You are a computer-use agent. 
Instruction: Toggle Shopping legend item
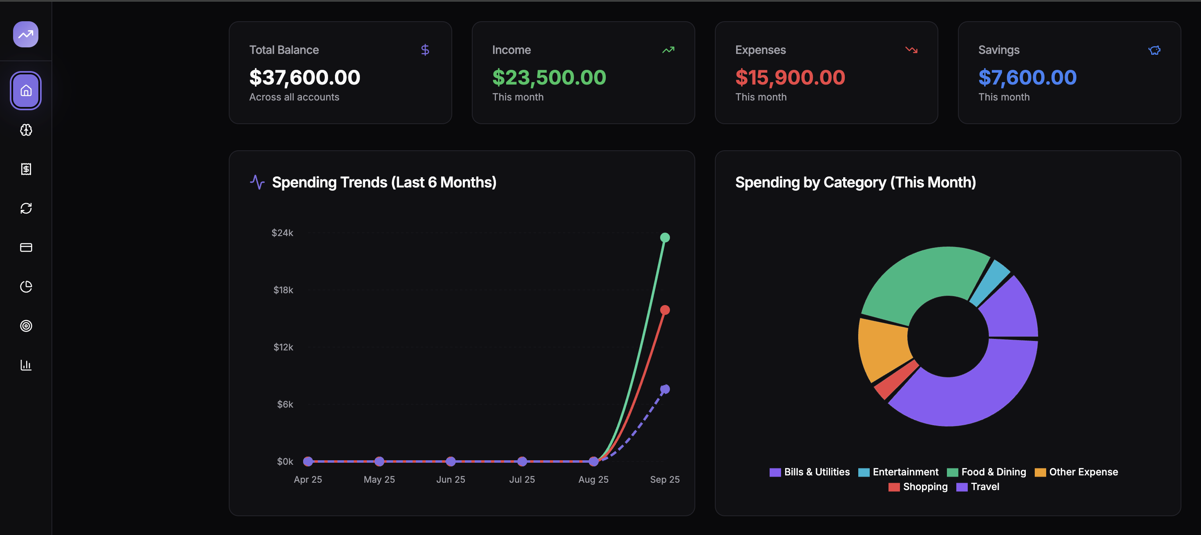924,486
